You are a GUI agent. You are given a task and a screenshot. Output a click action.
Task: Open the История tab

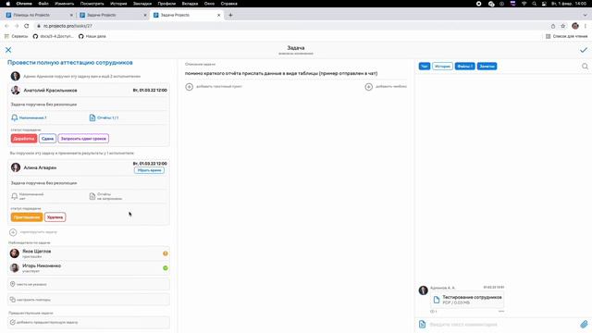click(442, 66)
